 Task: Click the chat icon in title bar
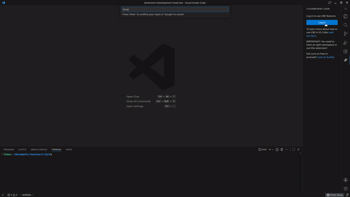pos(329,3)
